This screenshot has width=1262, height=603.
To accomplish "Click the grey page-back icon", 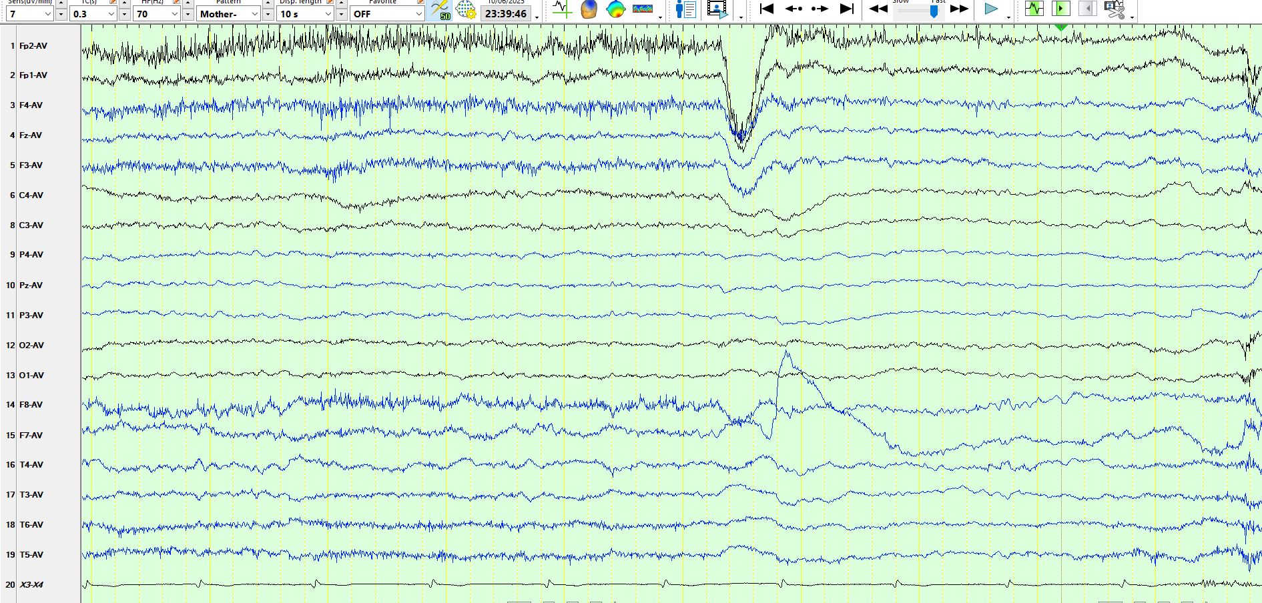I will point(1087,9).
